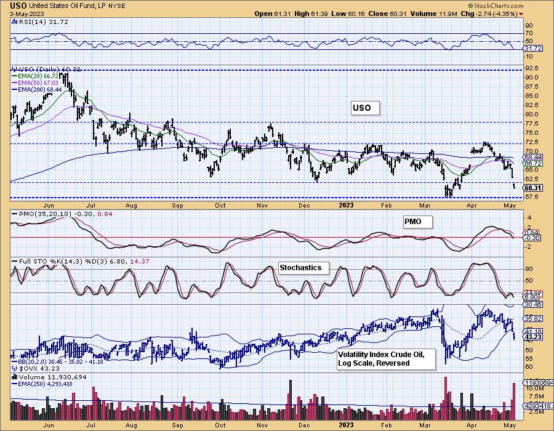Click 'United States Oil Fund, LP' title
The height and width of the screenshot is (431, 554).
pos(66,6)
